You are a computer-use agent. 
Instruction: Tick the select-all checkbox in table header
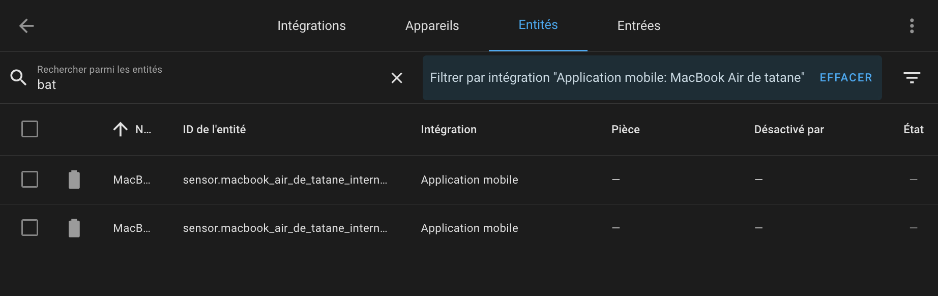tap(30, 129)
